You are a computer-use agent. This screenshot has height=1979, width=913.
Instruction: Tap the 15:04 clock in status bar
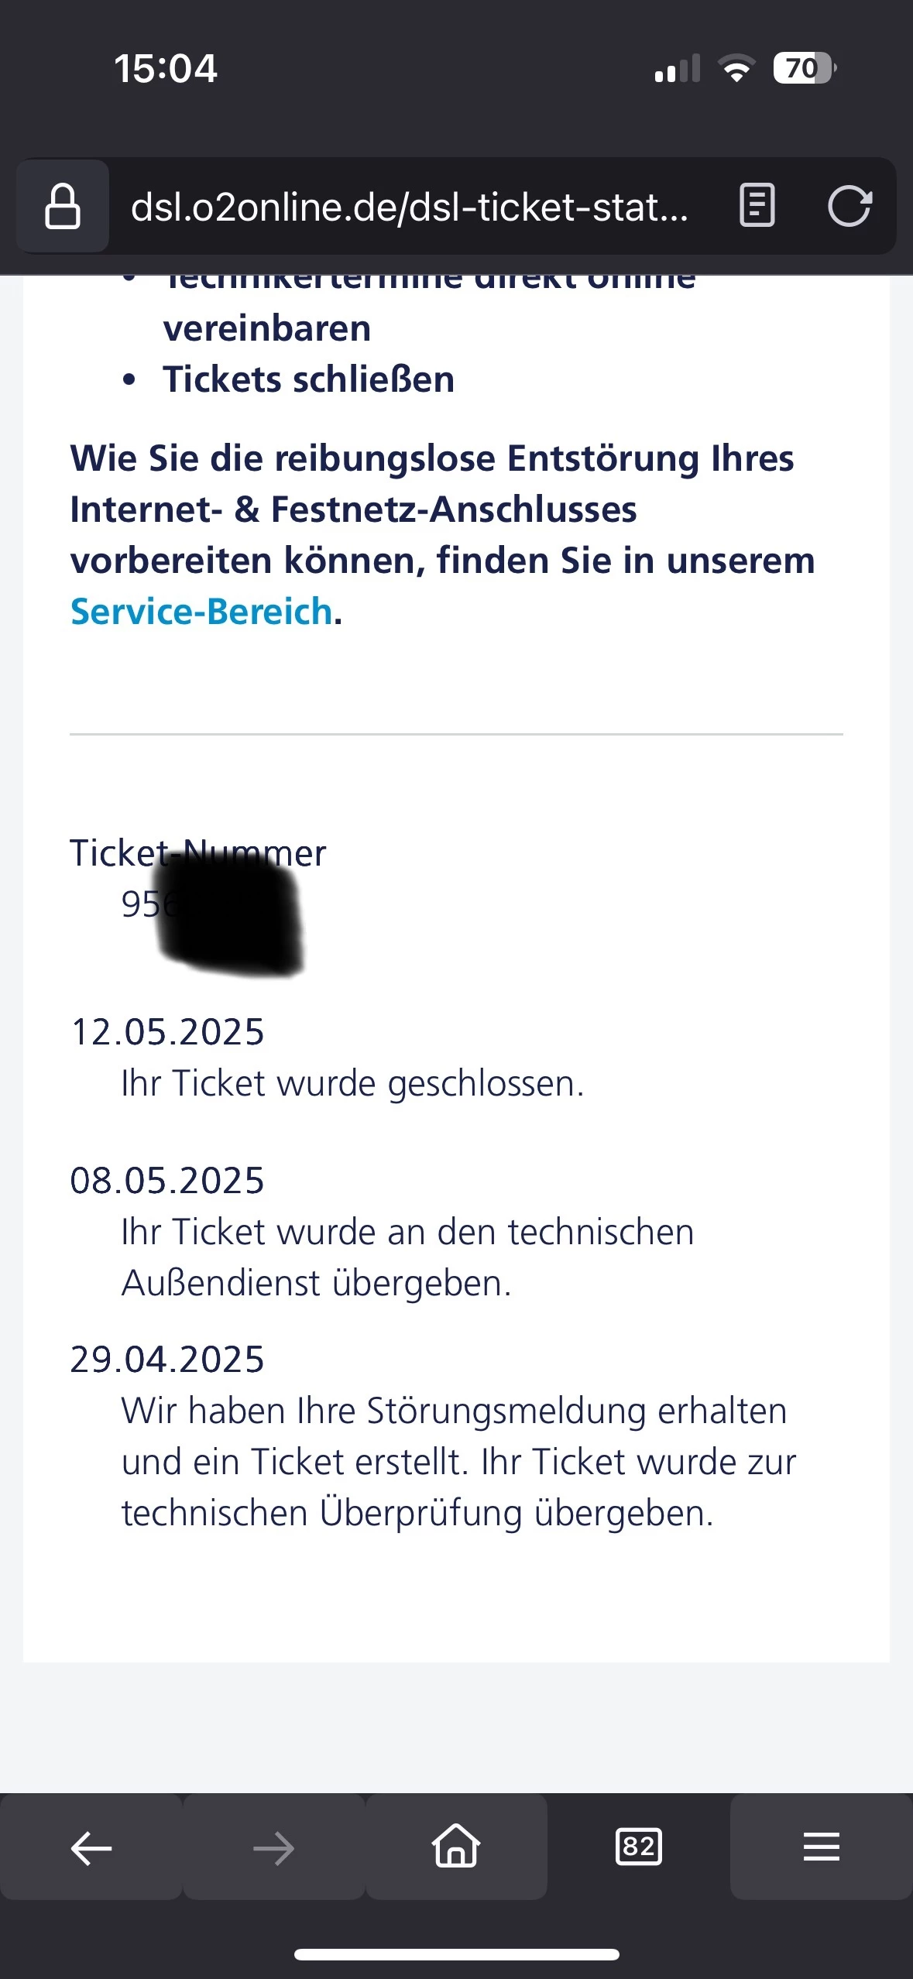pos(166,69)
